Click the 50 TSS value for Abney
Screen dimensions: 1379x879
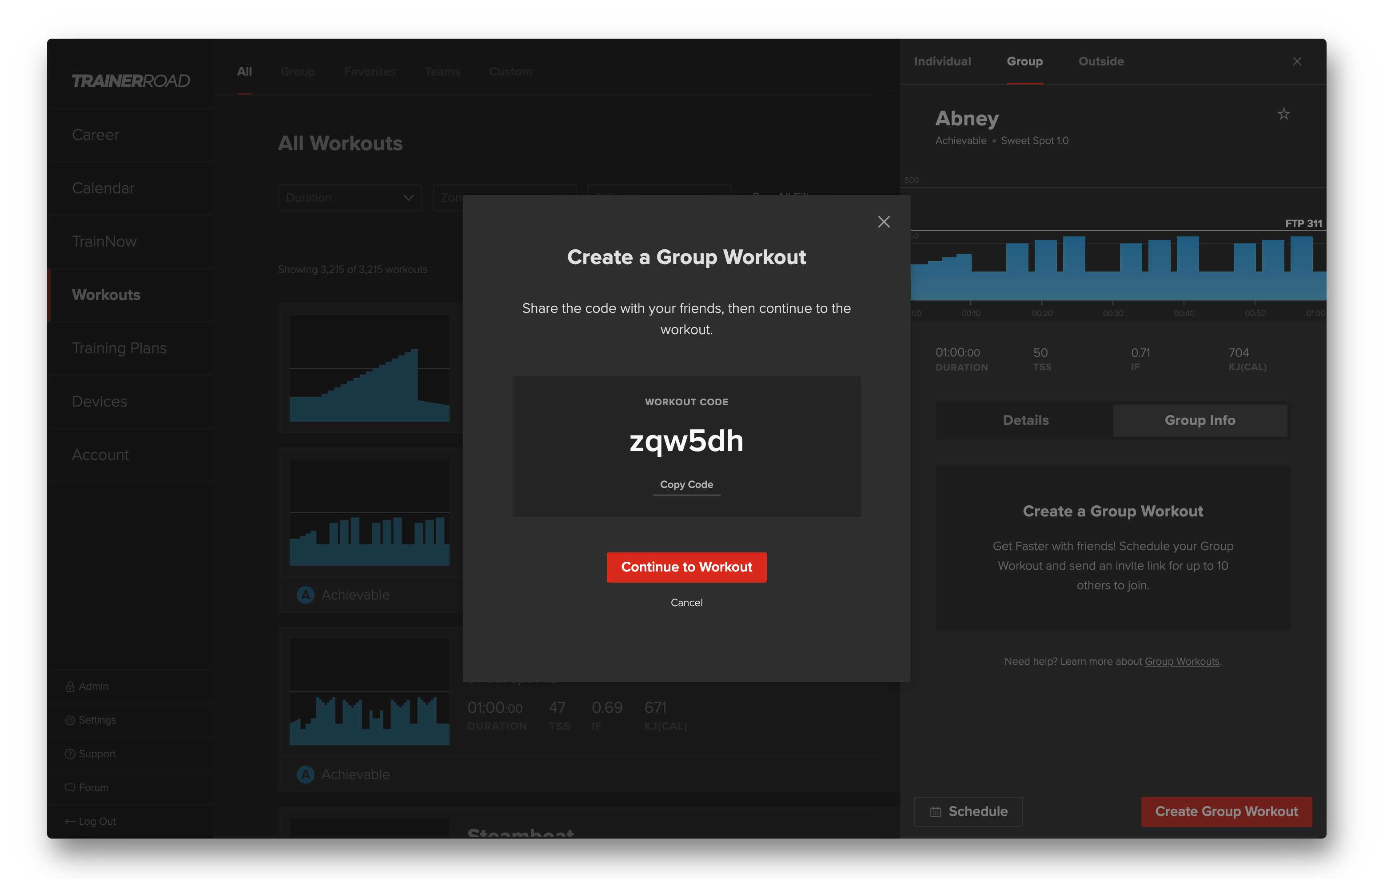pyautogui.click(x=1040, y=352)
